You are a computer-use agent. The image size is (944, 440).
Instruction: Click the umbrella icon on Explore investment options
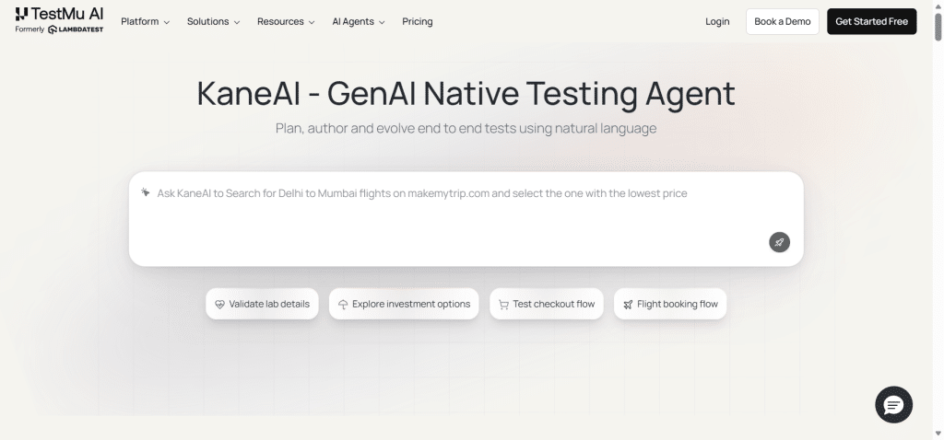click(x=343, y=304)
